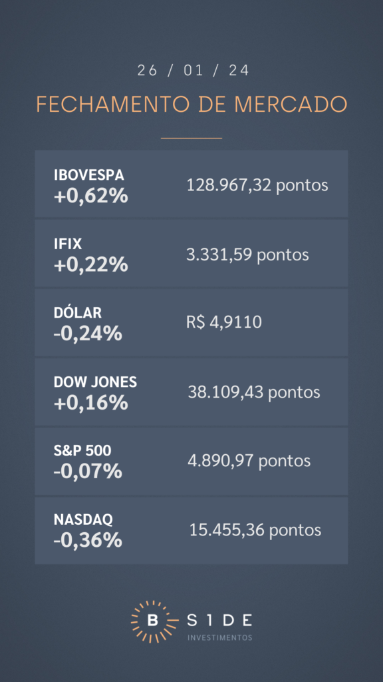Select the 128.967,32 pontos value
The height and width of the screenshot is (682, 383).
pos(257,185)
